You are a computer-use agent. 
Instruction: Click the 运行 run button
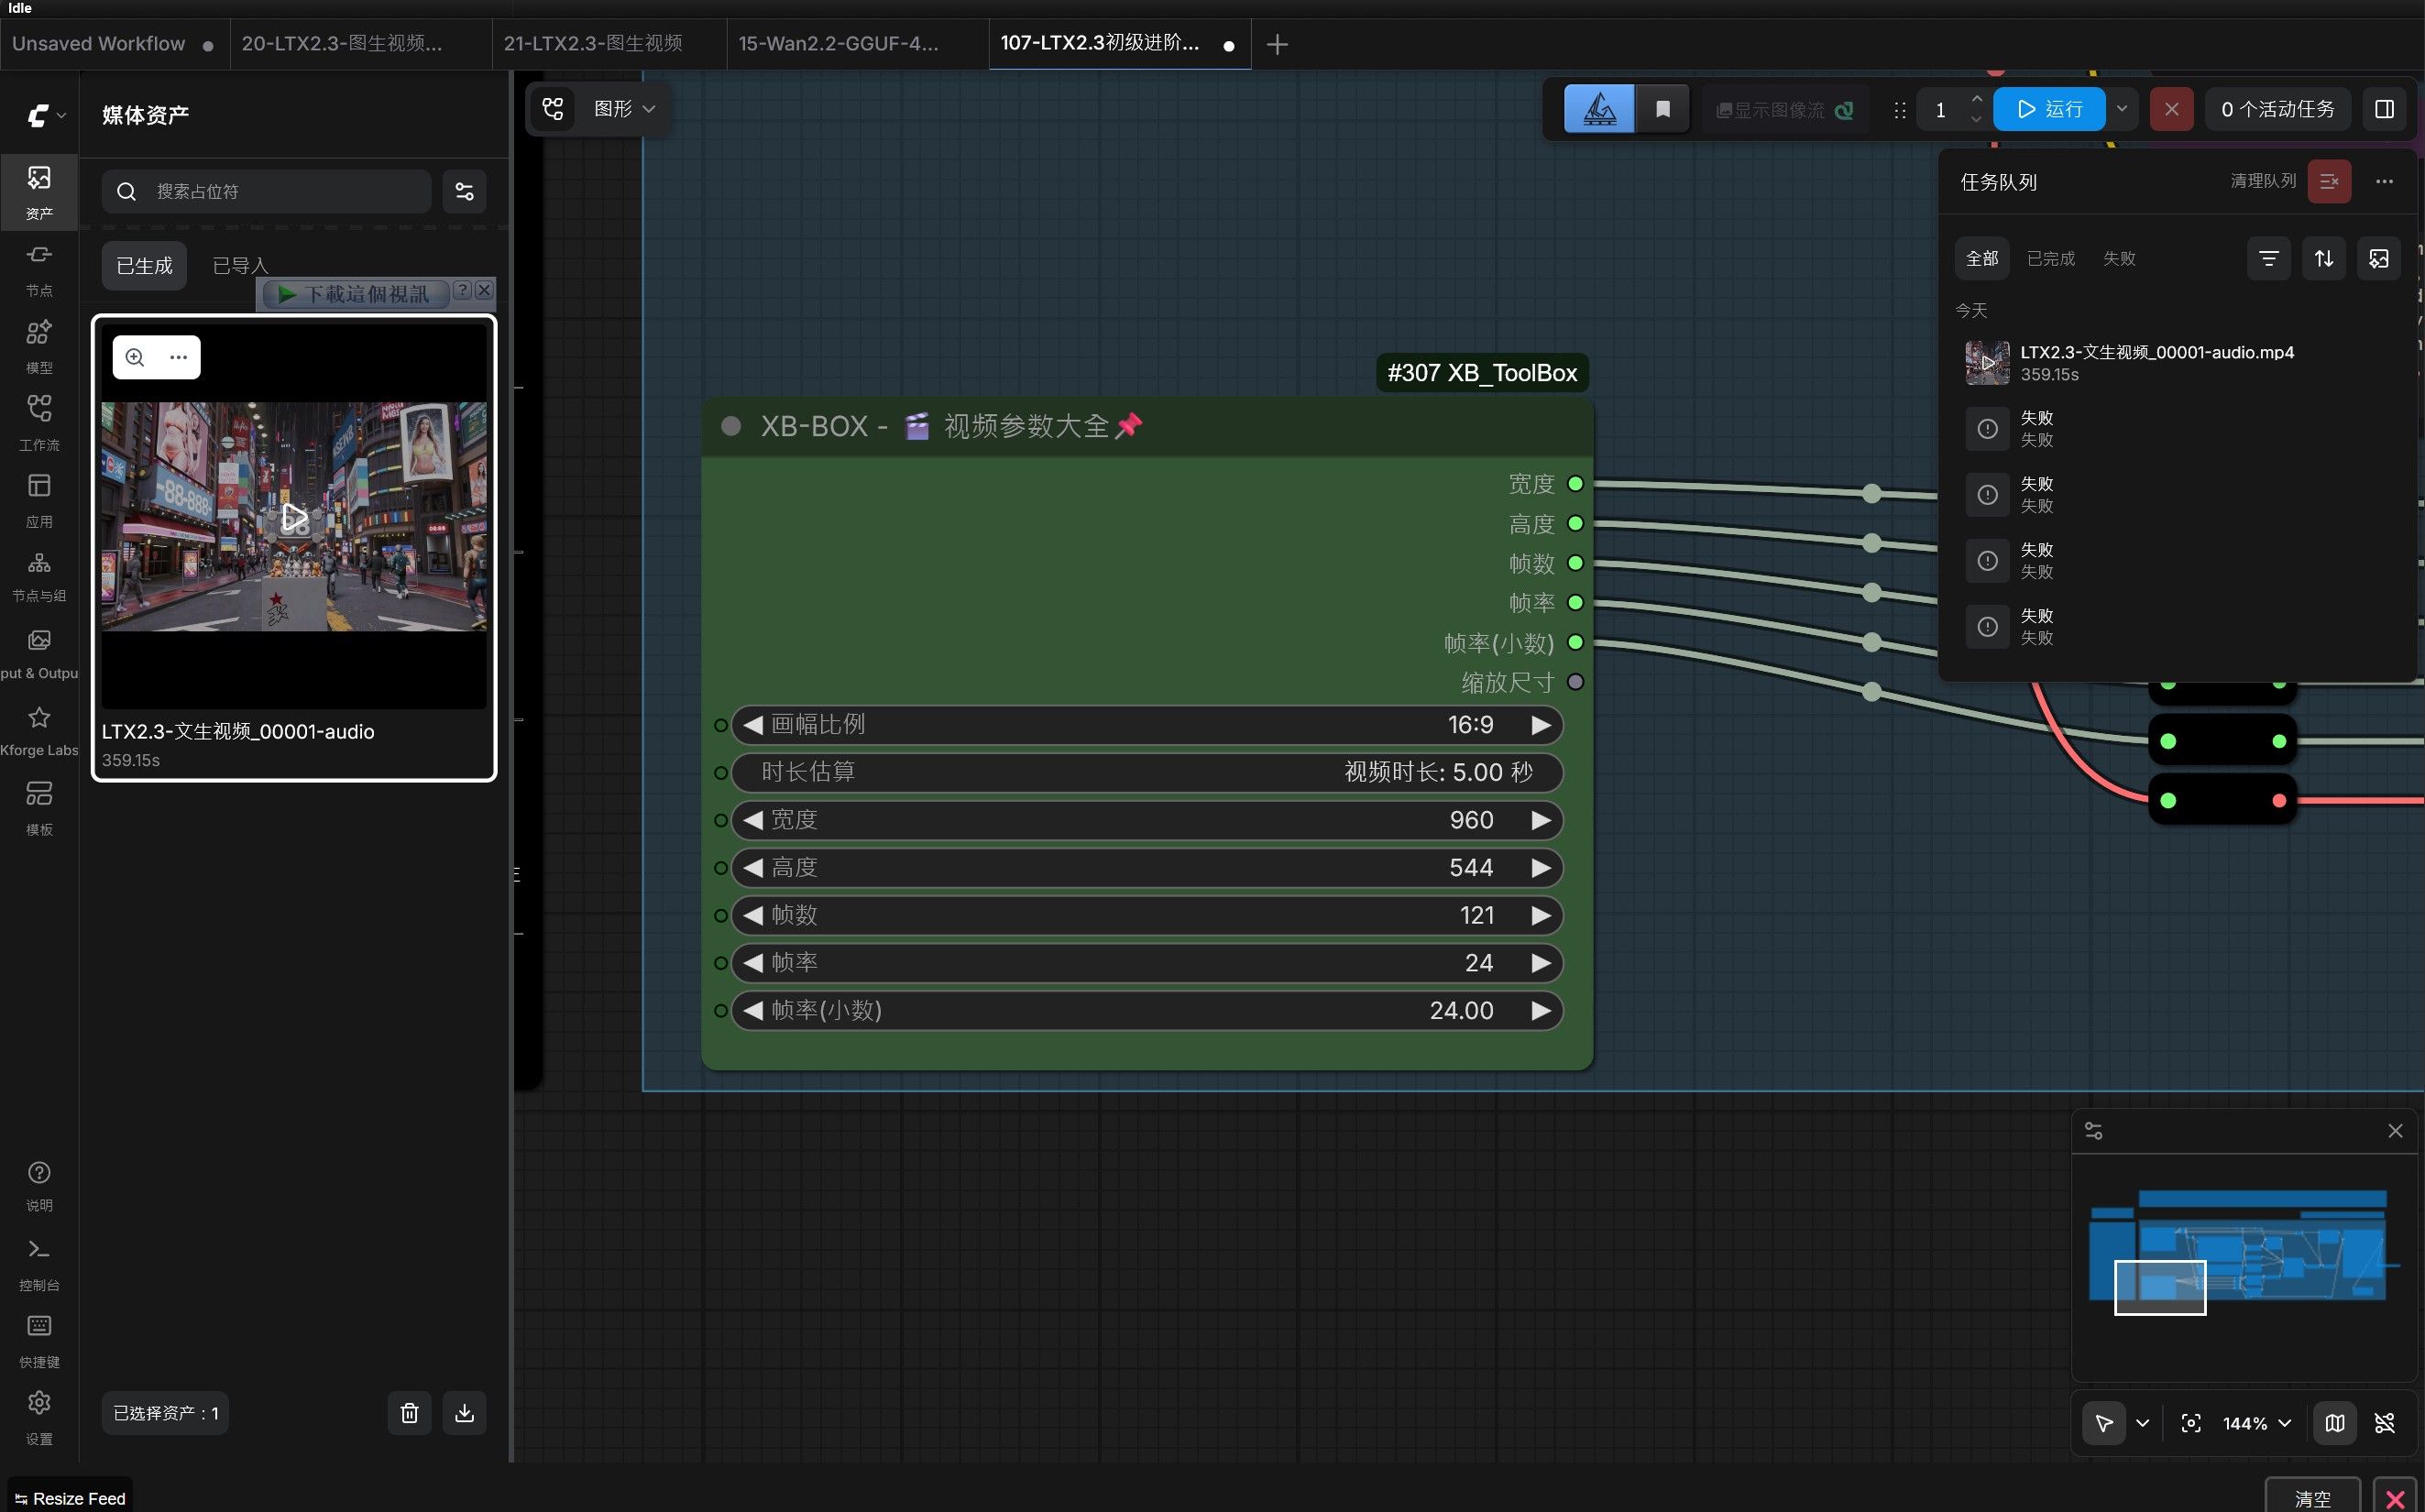click(x=2049, y=109)
